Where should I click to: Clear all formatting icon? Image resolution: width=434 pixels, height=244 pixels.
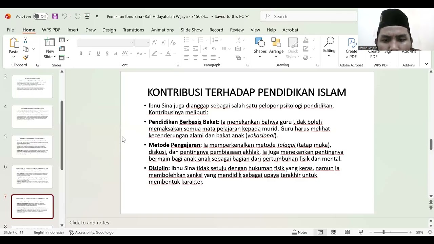(x=173, y=42)
